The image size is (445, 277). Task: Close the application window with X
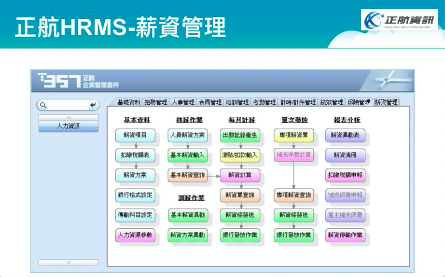tap(410, 75)
